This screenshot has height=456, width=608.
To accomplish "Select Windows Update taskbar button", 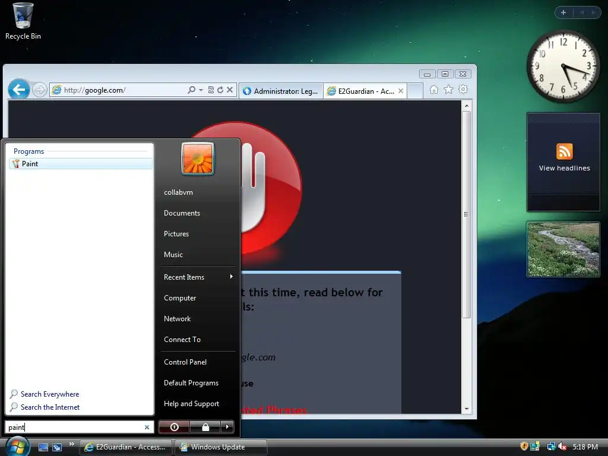I will coord(221,447).
